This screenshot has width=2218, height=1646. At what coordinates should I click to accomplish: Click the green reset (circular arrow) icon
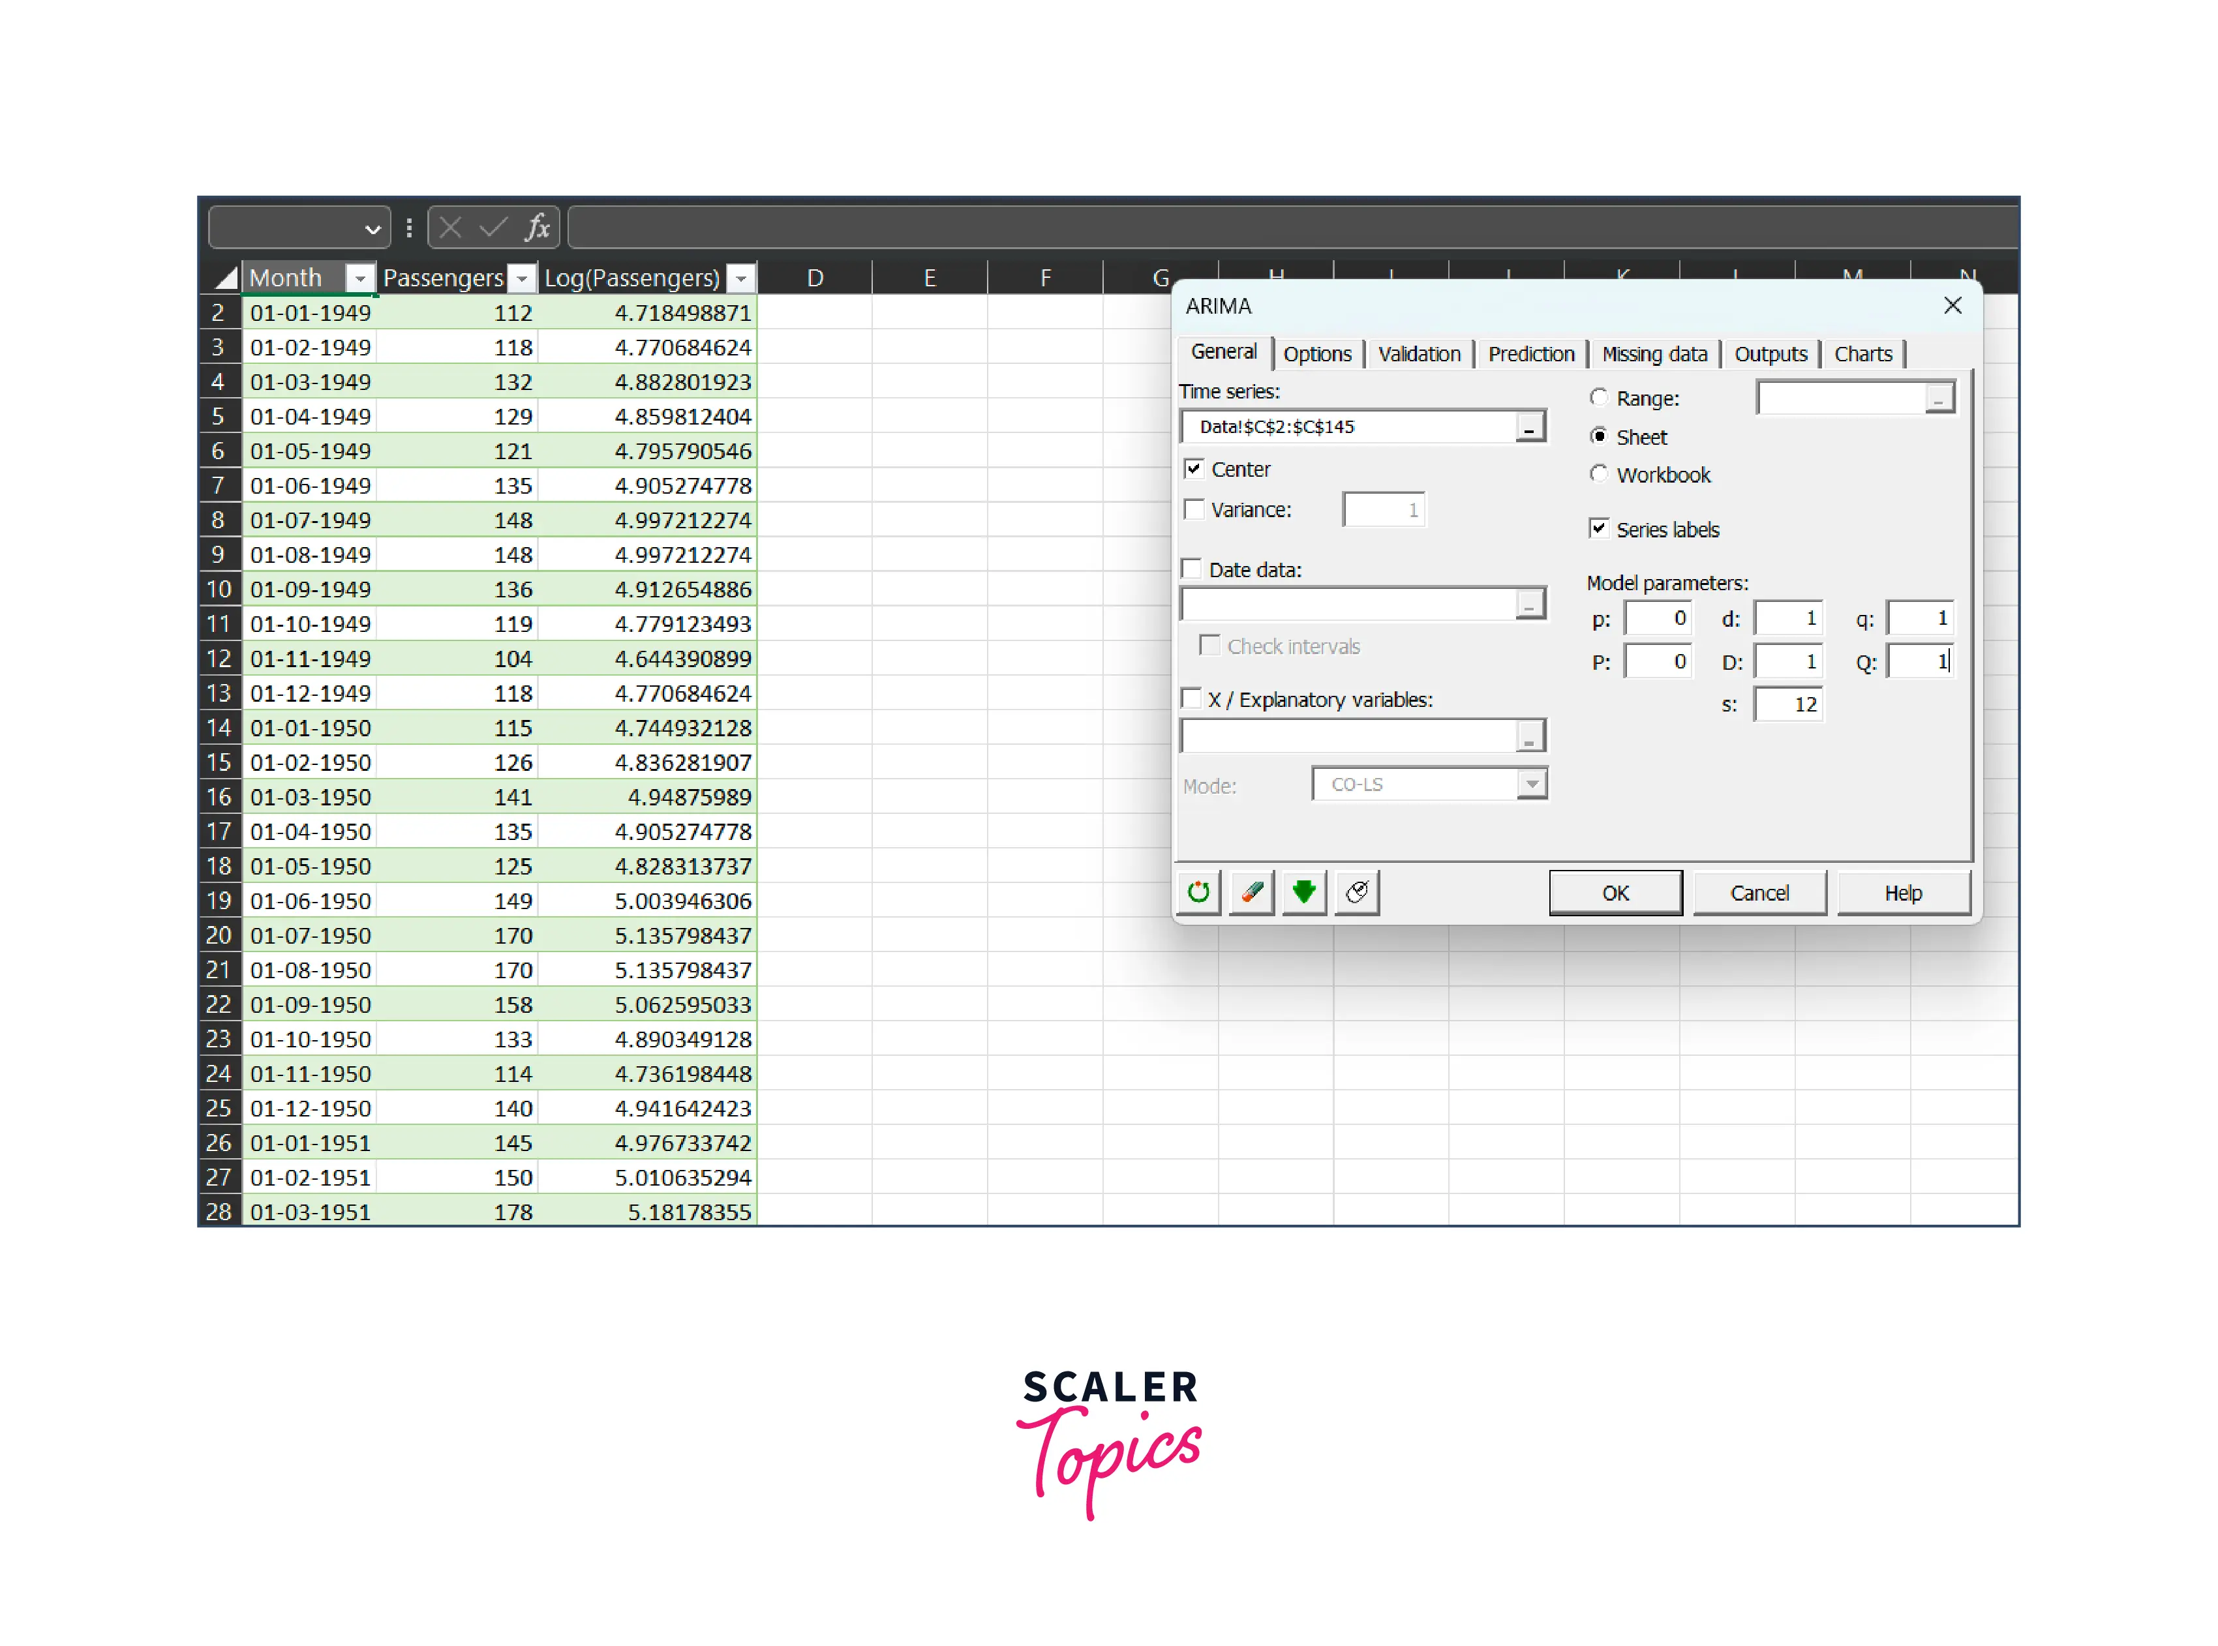coord(1198,891)
